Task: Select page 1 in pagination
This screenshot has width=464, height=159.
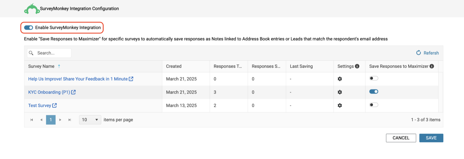Action: pos(51,120)
